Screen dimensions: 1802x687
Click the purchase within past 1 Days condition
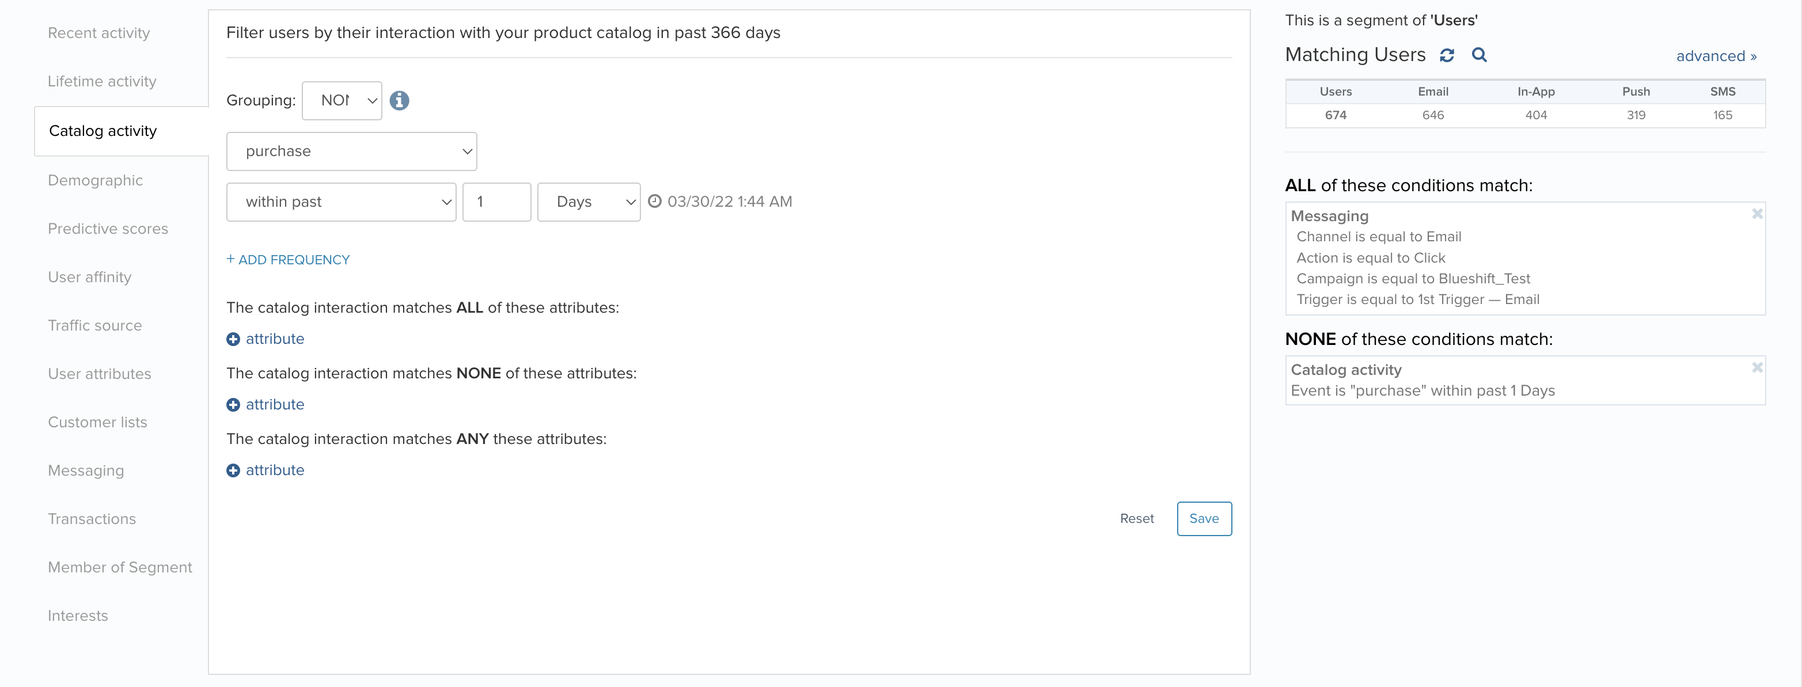click(1422, 390)
